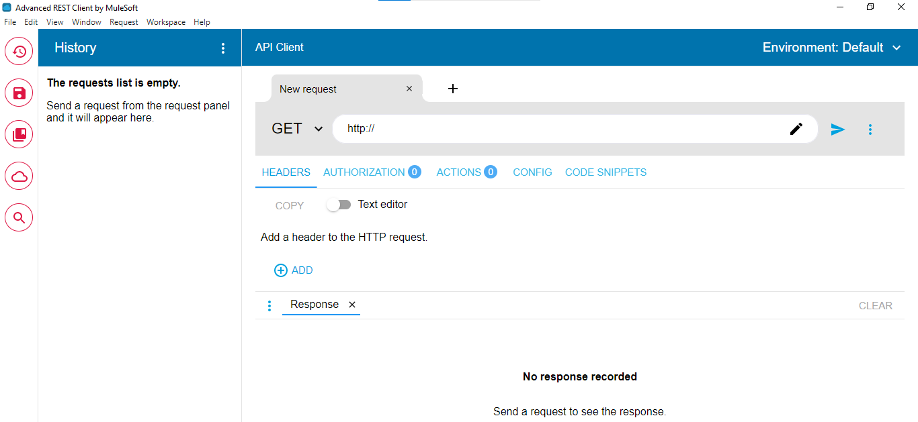Viewport: 918px width, 422px height.
Task: Open the Saved requests icon in sidebar
Action: [19, 93]
